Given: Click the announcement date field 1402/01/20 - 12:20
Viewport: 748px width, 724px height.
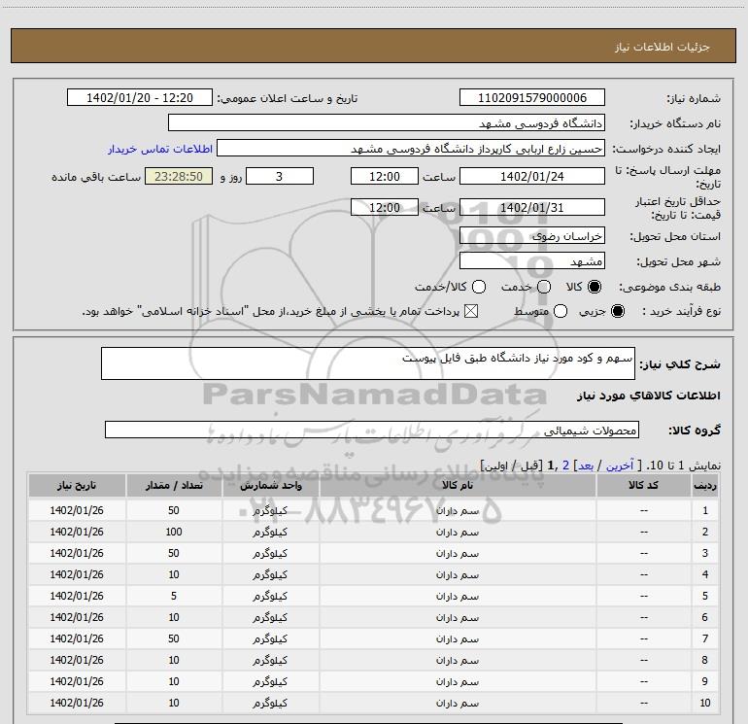Looking at the screenshot, I should [x=140, y=97].
